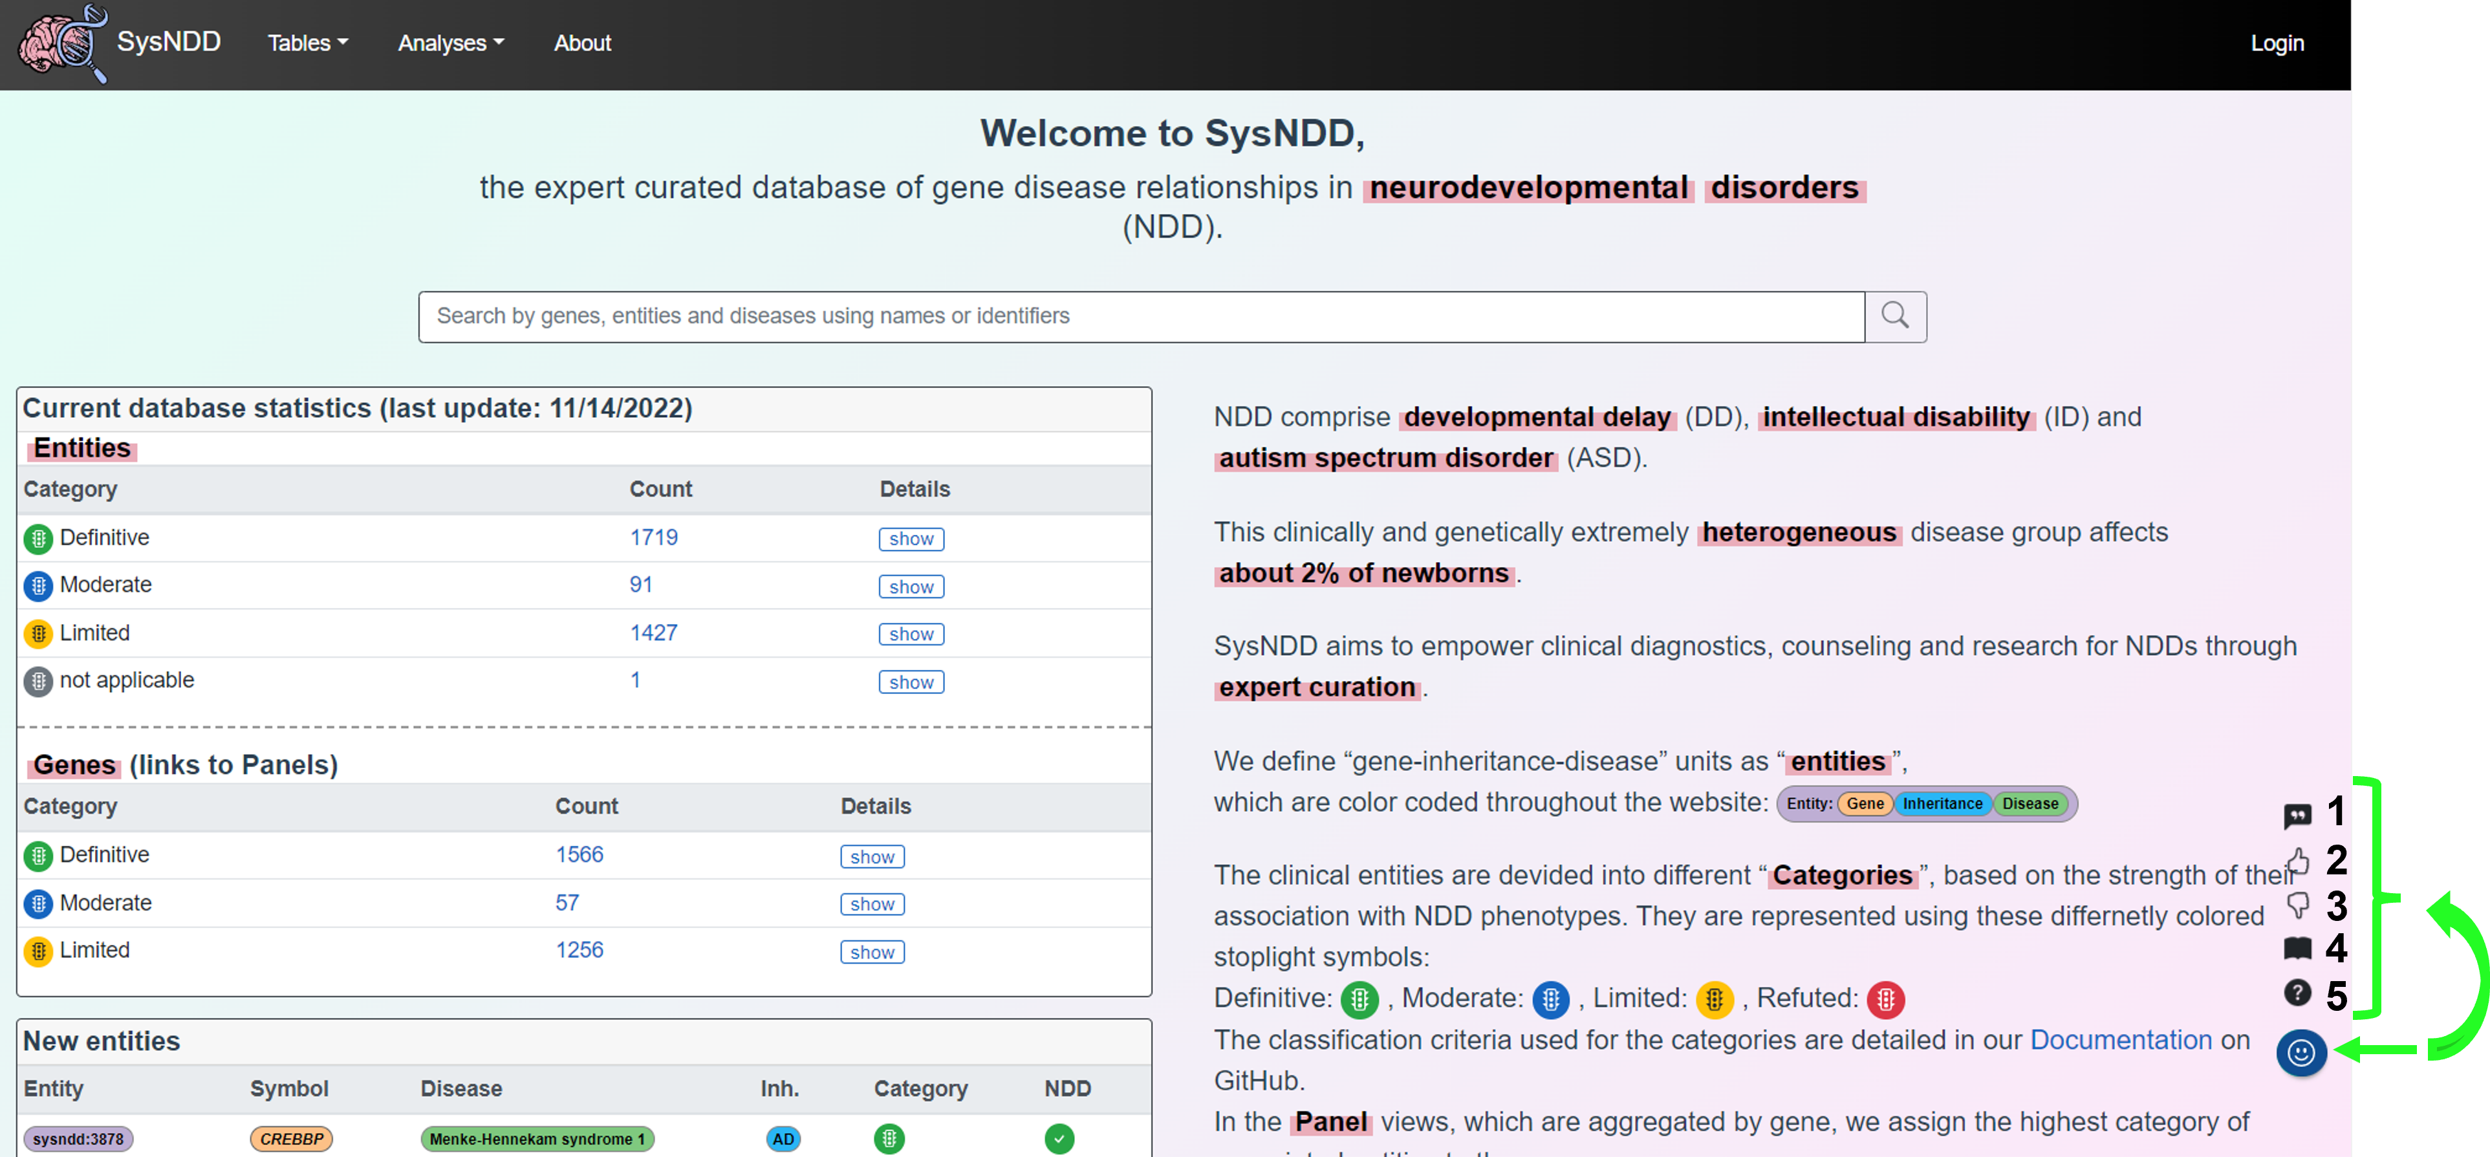This screenshot has height=1157, width=2490.
Task: Show details for Moderate genes
Action: click(872, 903)
